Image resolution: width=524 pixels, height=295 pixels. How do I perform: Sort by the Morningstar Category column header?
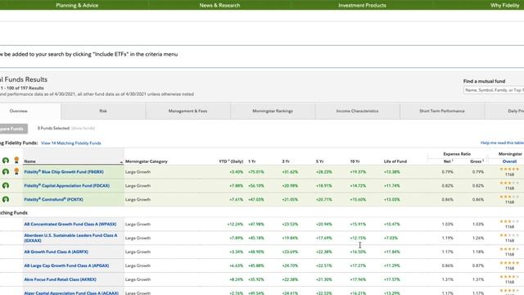coord(147,161)
